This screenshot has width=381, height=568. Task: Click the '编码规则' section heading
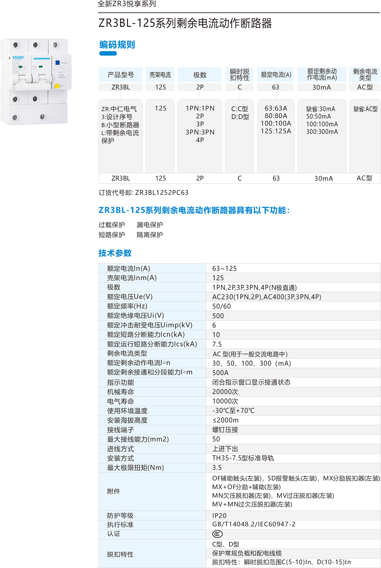[117, 45]
